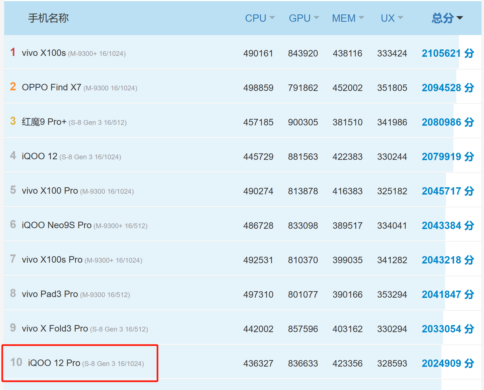Screen dimensions: 484x390
Task: Click GPU value 843920 for vivo X100s
Action: [x=303, y=53]
